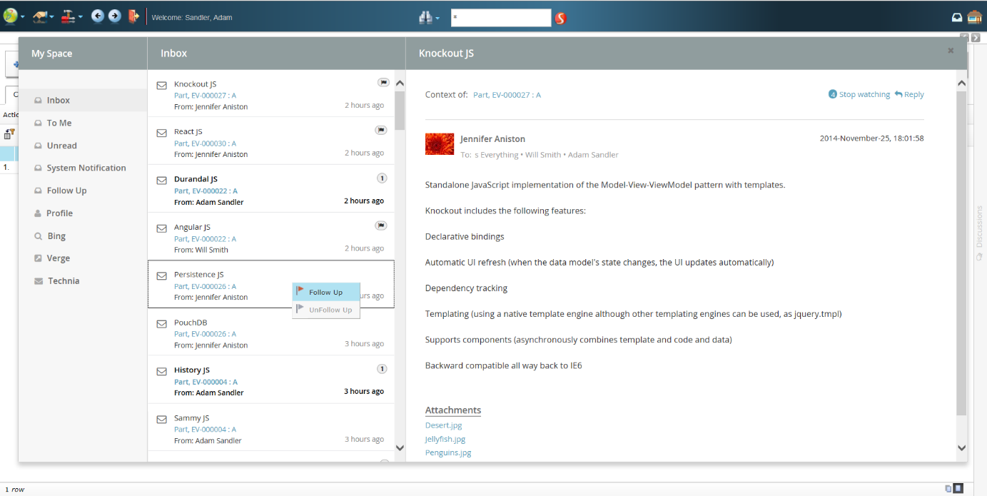Screen dimensions: 987x496
Task: Click the inbox list scroll down arrow
Action: [x=400, y=448]
